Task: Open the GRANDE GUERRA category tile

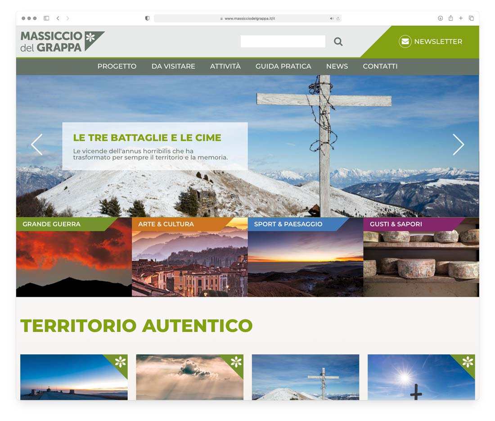Action: click(74, 257)
